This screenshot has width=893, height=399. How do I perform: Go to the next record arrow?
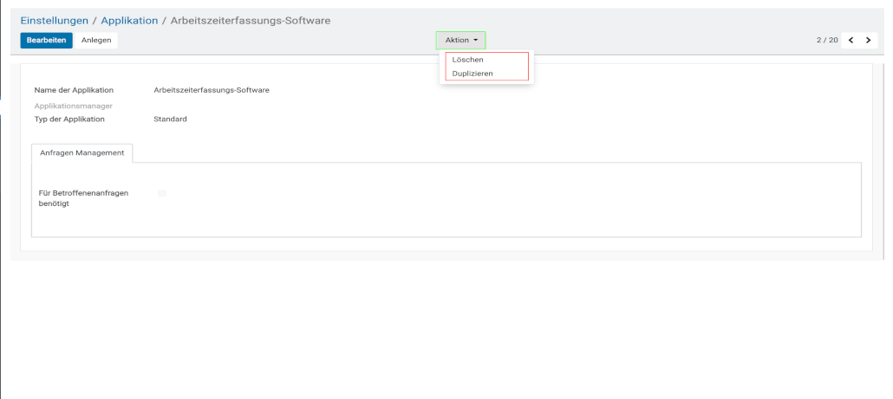[867, 41]
